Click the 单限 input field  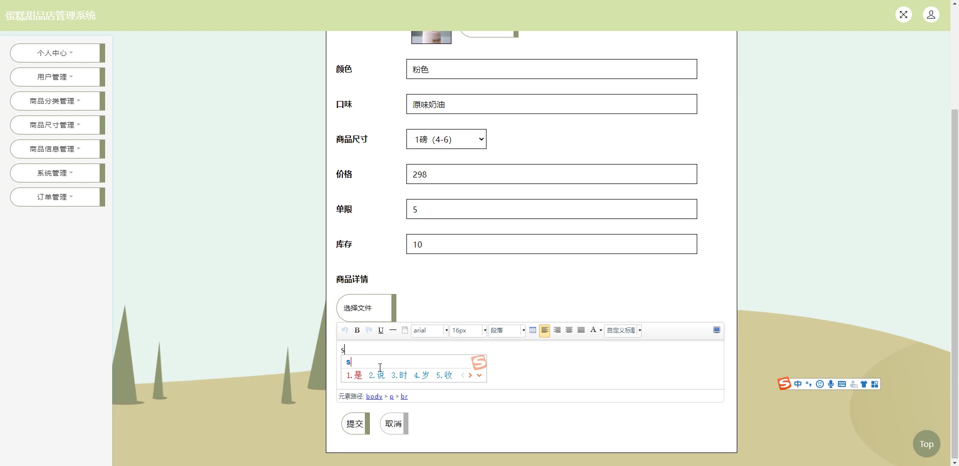pyautogui.click(x=552, y=209)
